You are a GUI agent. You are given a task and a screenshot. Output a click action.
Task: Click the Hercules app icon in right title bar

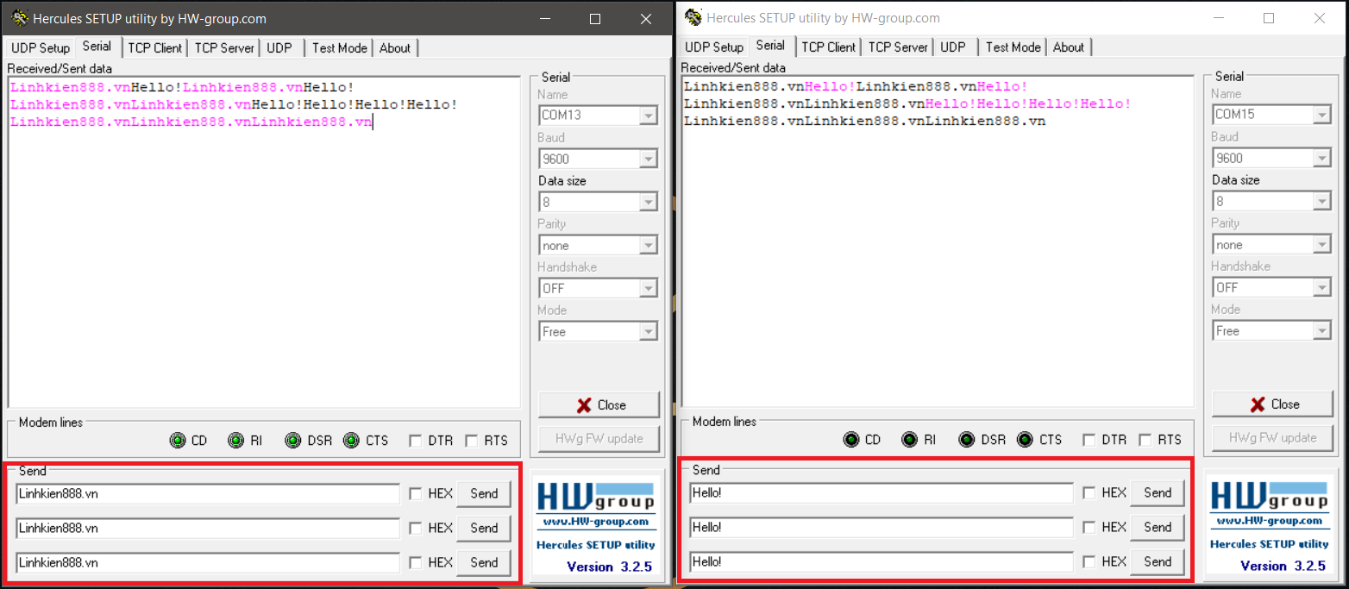point(693,17)
